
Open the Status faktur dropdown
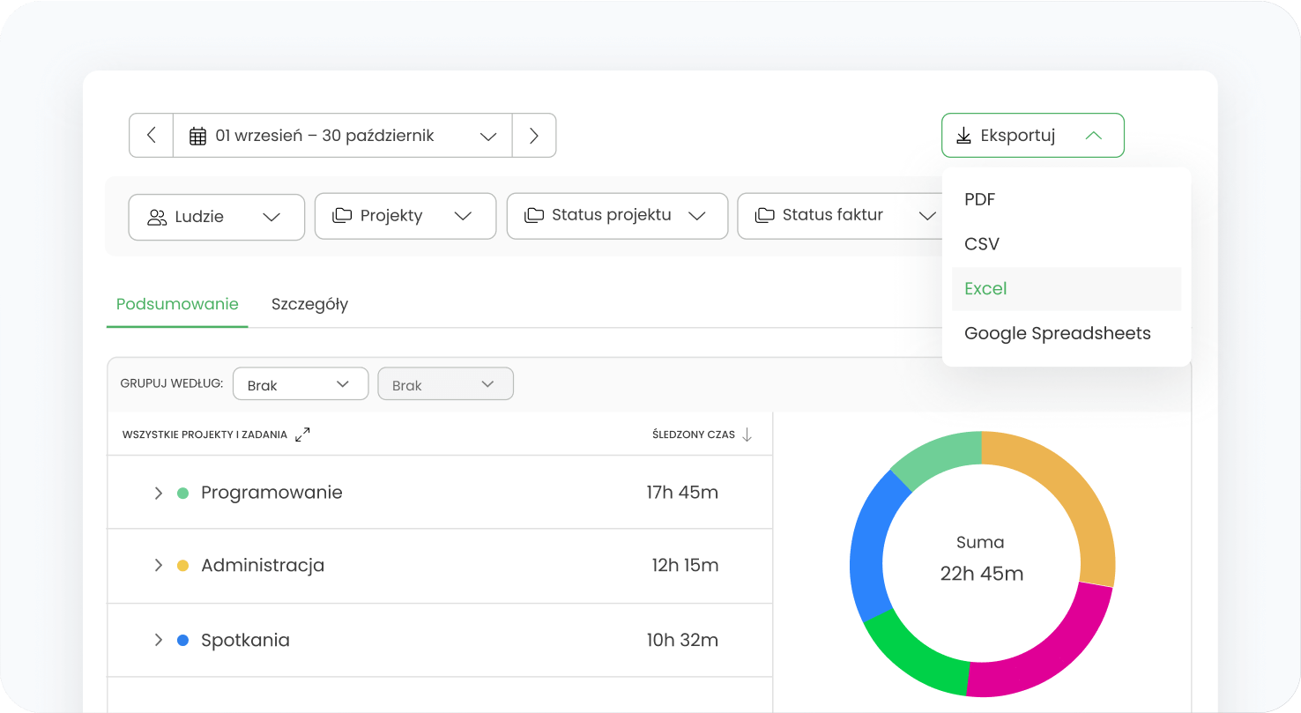[844, 216]
